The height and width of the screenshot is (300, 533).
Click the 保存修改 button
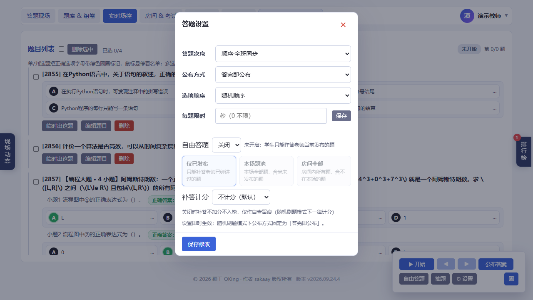(199, 244)
